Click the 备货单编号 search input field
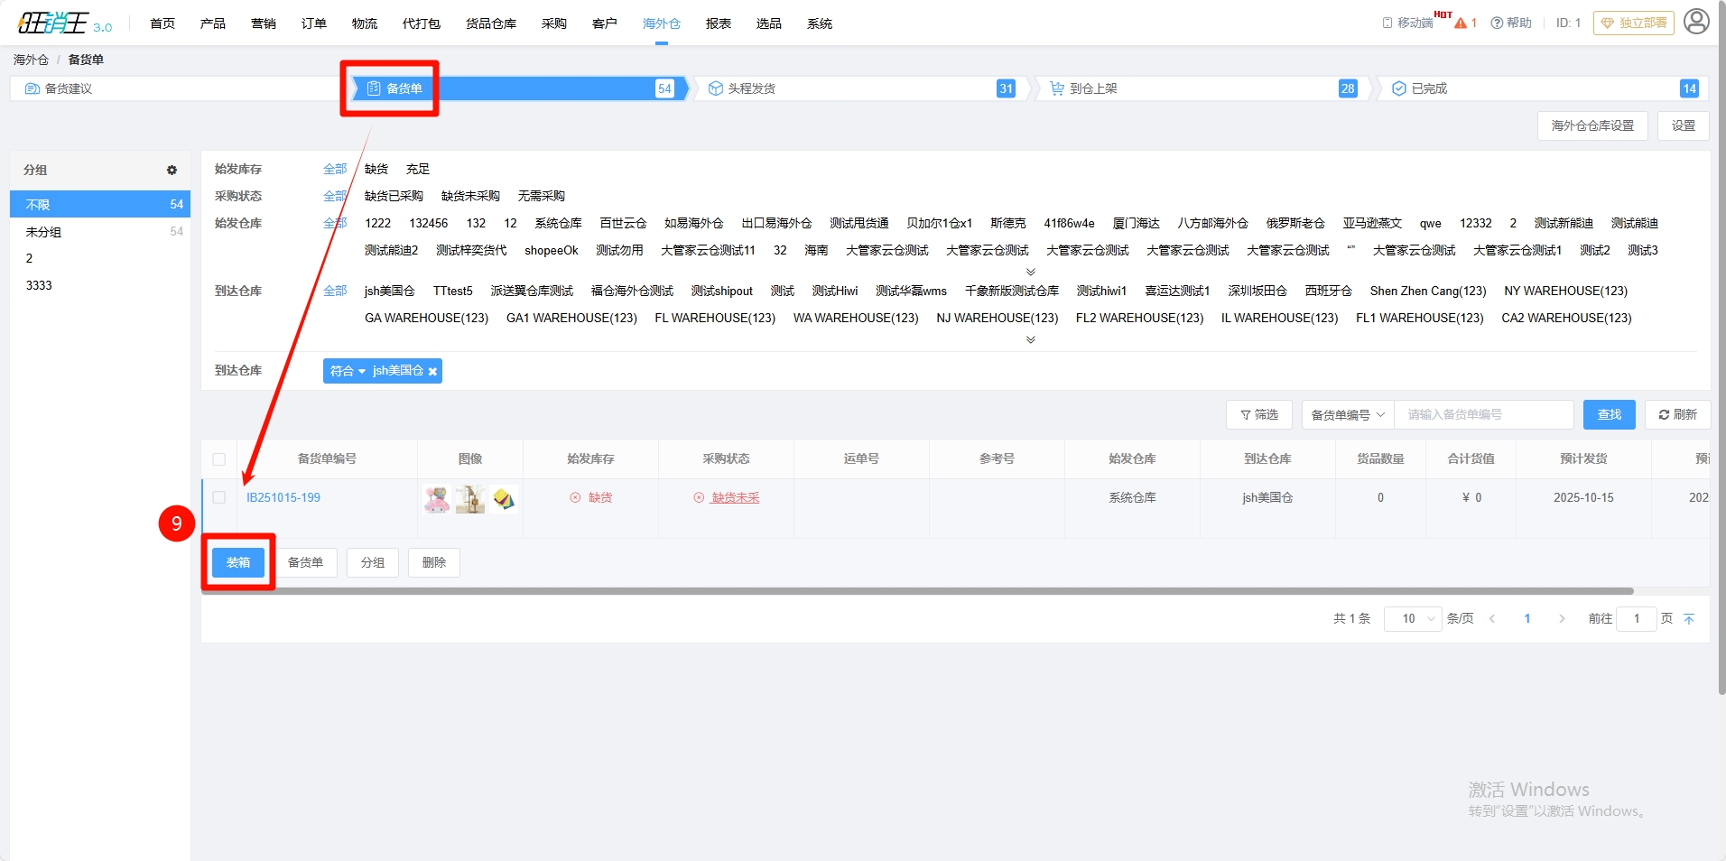1726x861 pixels. (1483, 415)
